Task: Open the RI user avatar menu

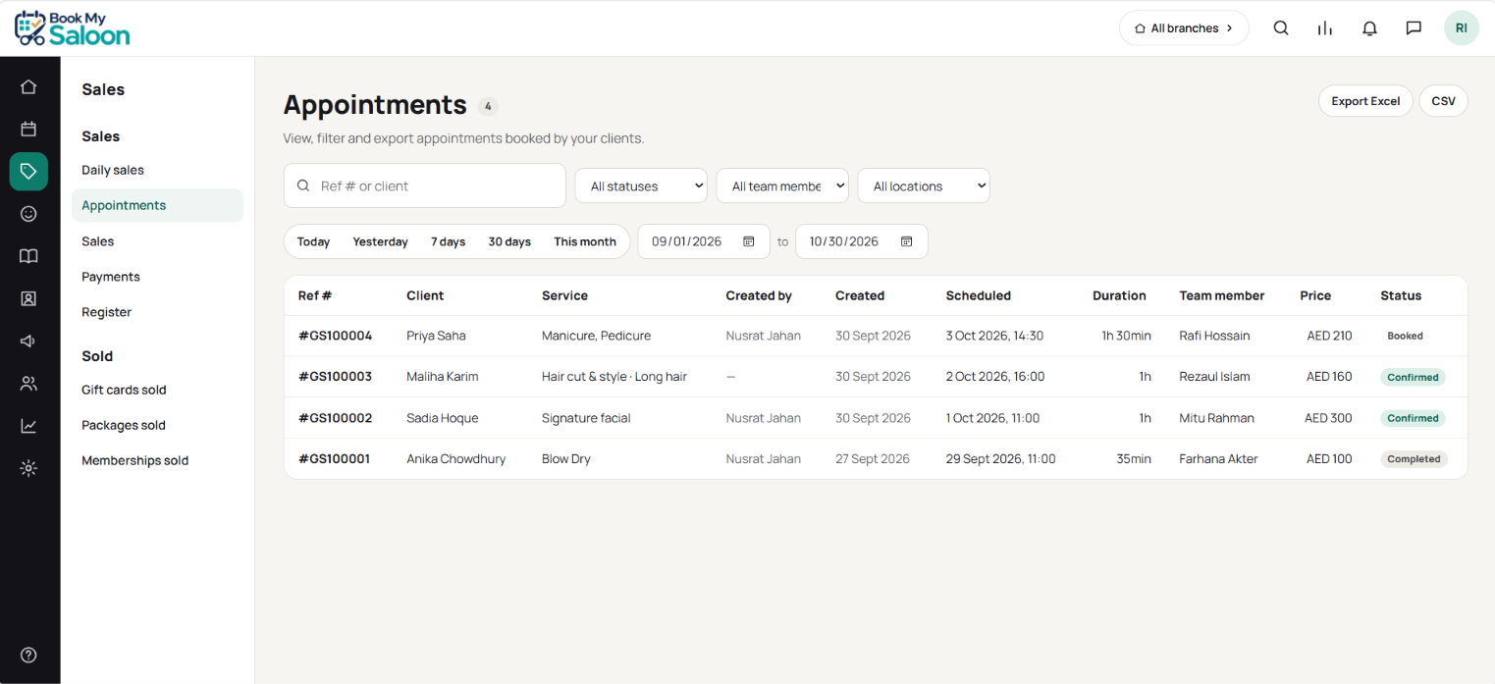Action: point(1462,28)
